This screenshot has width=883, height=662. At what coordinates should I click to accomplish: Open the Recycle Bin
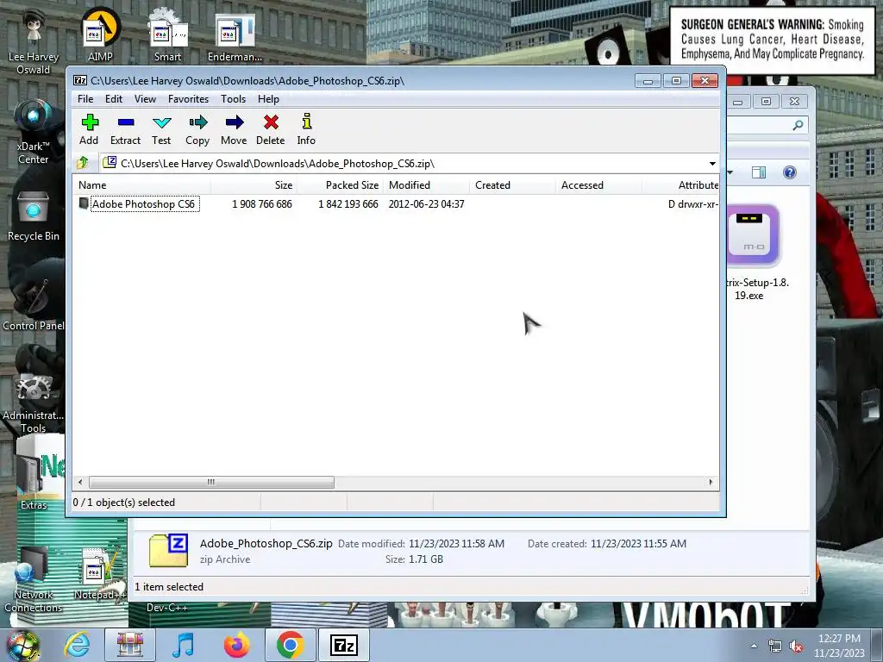point(34,215)
